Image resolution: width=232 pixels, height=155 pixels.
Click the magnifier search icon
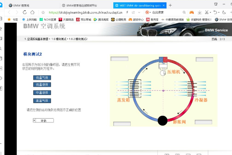[184, 12]
